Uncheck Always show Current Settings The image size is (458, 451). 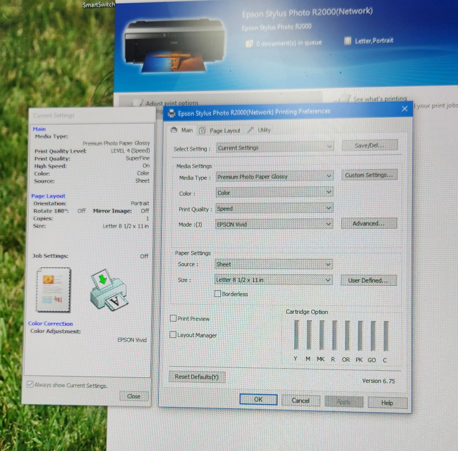click(x=30, y=385)
